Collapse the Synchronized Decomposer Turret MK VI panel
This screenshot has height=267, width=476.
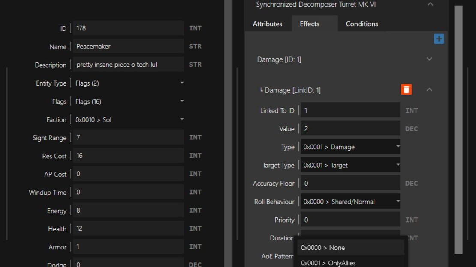[430, 4]
